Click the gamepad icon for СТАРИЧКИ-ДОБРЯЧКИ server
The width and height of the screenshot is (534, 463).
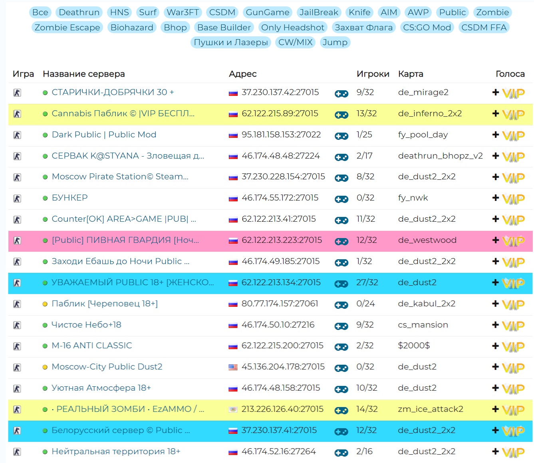coord(341,93)
